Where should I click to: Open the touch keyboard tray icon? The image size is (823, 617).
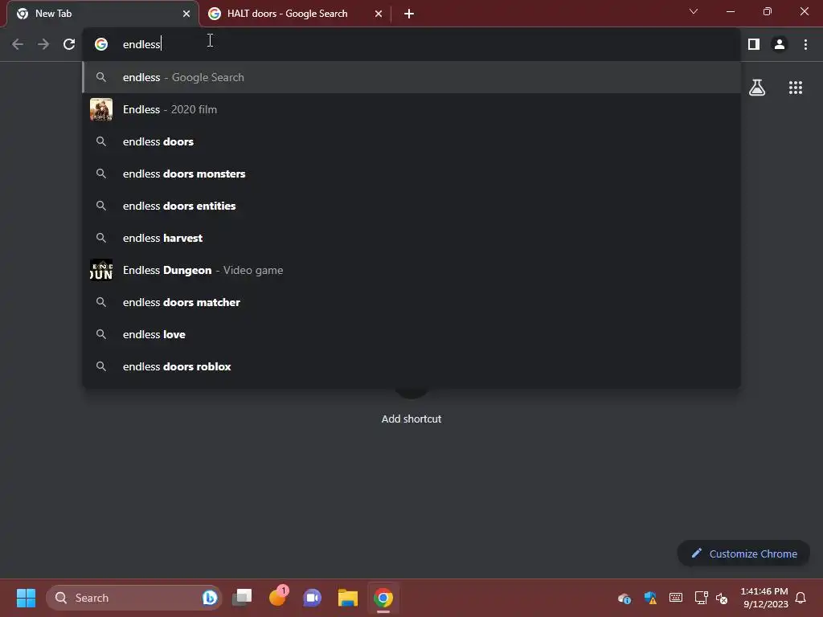pos(675,598)
